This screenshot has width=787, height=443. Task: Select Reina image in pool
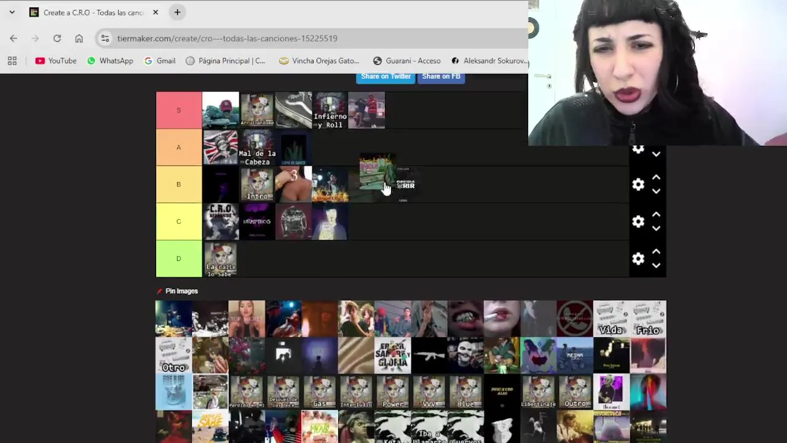pos(575,356)
